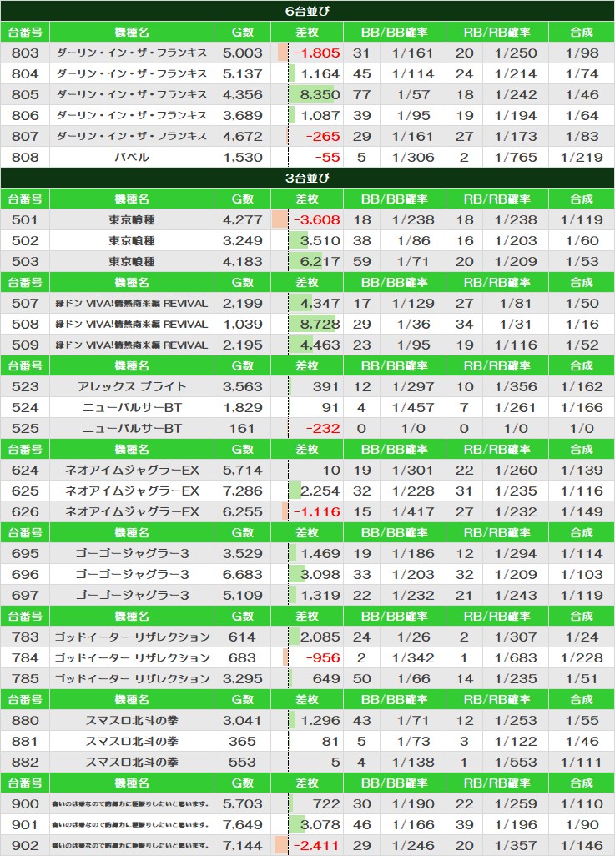Click BB rate 1/26 in row 783

[413, 637]
